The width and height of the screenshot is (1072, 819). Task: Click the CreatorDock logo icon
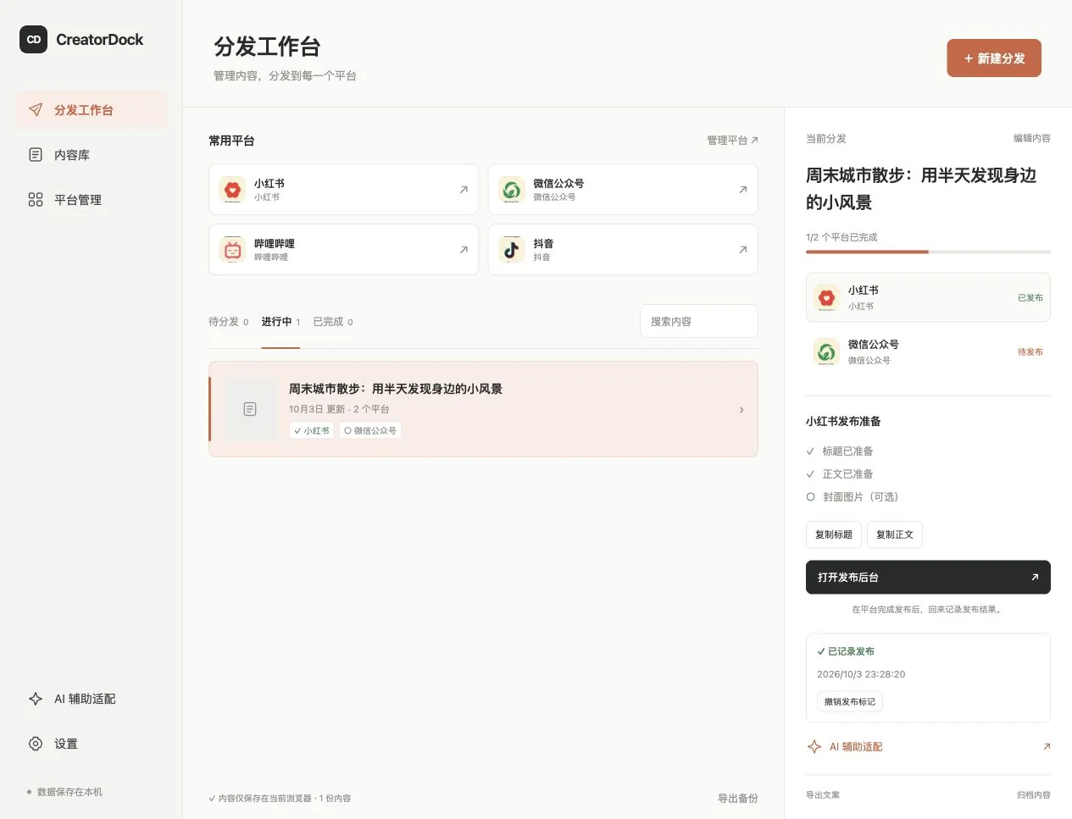pyautogui.click(x=34, y=39)
